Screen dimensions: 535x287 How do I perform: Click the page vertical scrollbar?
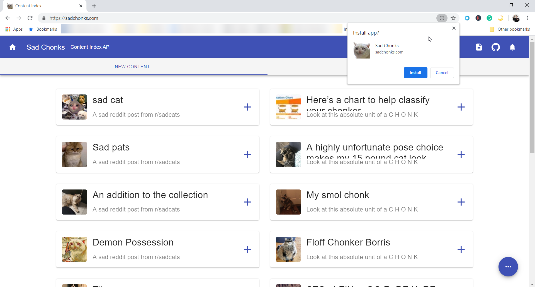pos(532,97)
